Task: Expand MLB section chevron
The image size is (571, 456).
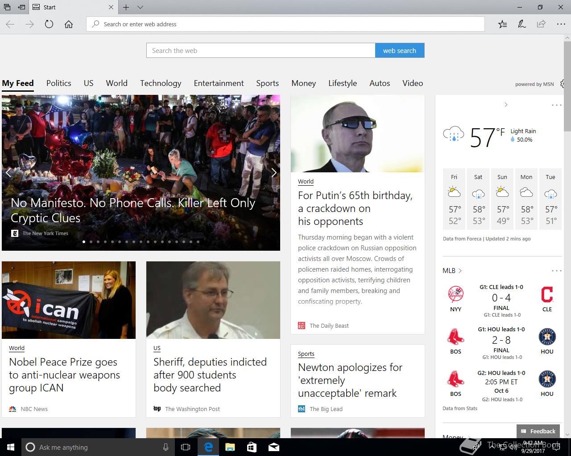Action: (x=460, y=271)
